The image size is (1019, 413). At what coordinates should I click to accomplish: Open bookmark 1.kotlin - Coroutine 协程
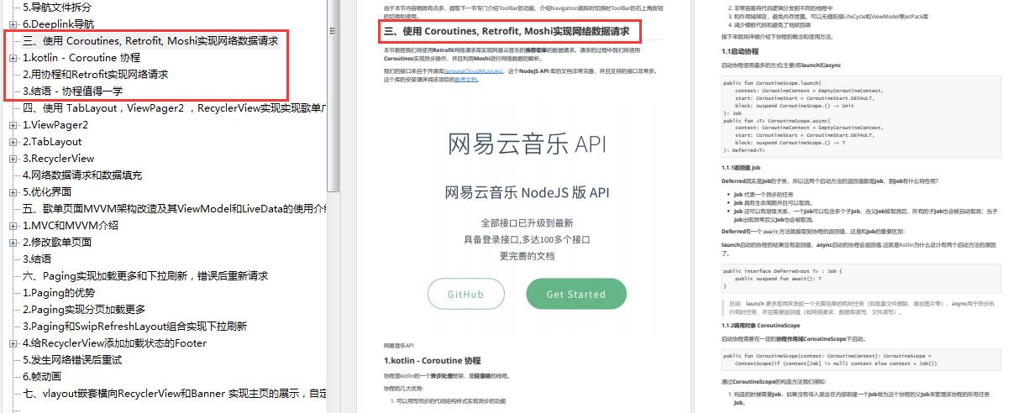81,58
